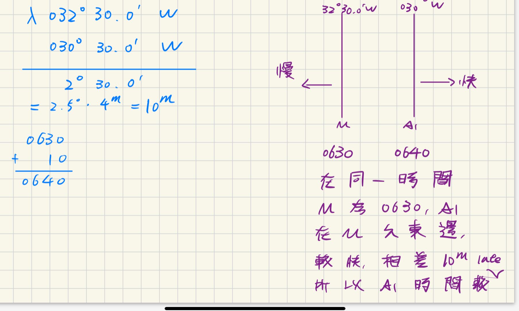Tap the purple handwritten word late

click(x=489, y=259)
